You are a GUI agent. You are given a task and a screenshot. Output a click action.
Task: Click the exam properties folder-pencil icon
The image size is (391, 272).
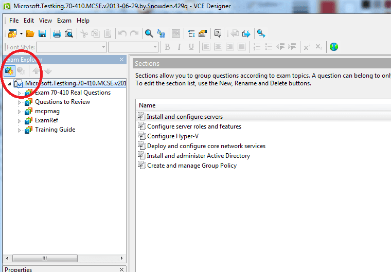(203, 33)
